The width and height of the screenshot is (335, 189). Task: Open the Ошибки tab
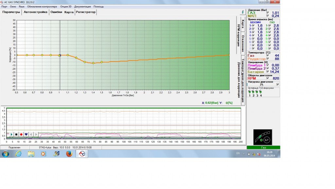(x=56, y=12)
